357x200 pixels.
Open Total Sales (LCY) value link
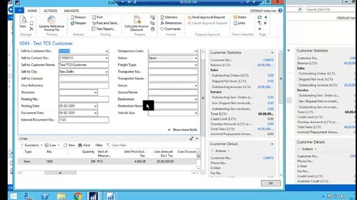(266, 129)
